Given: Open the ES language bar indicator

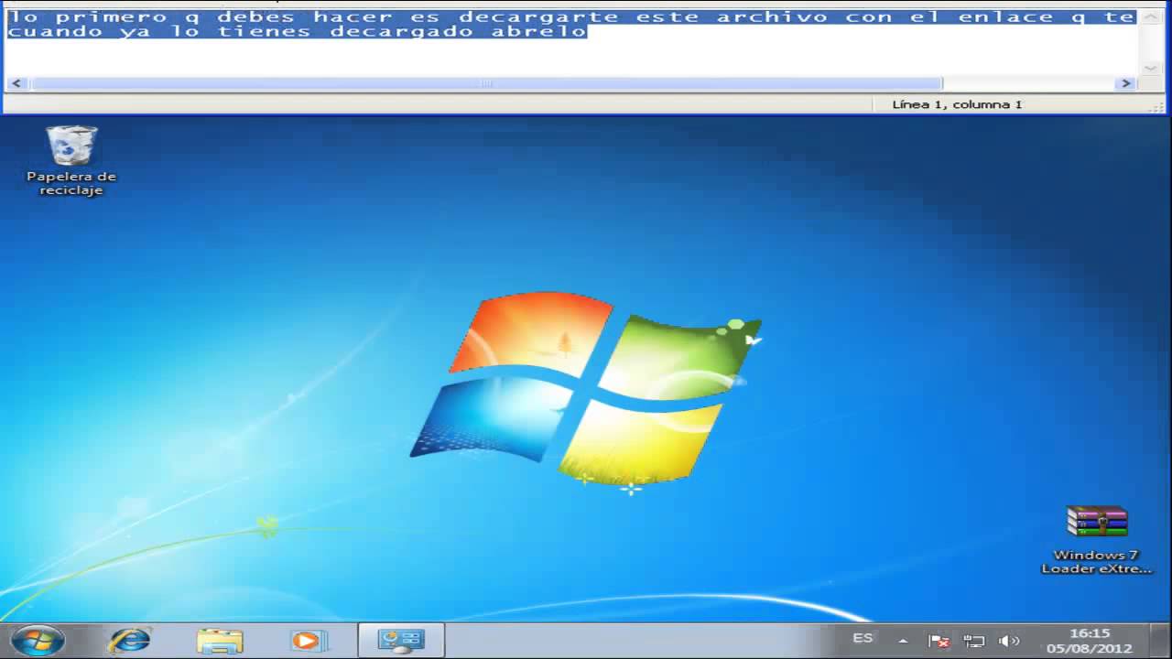Looking at the screenshot, I should (x=863, y=638).
